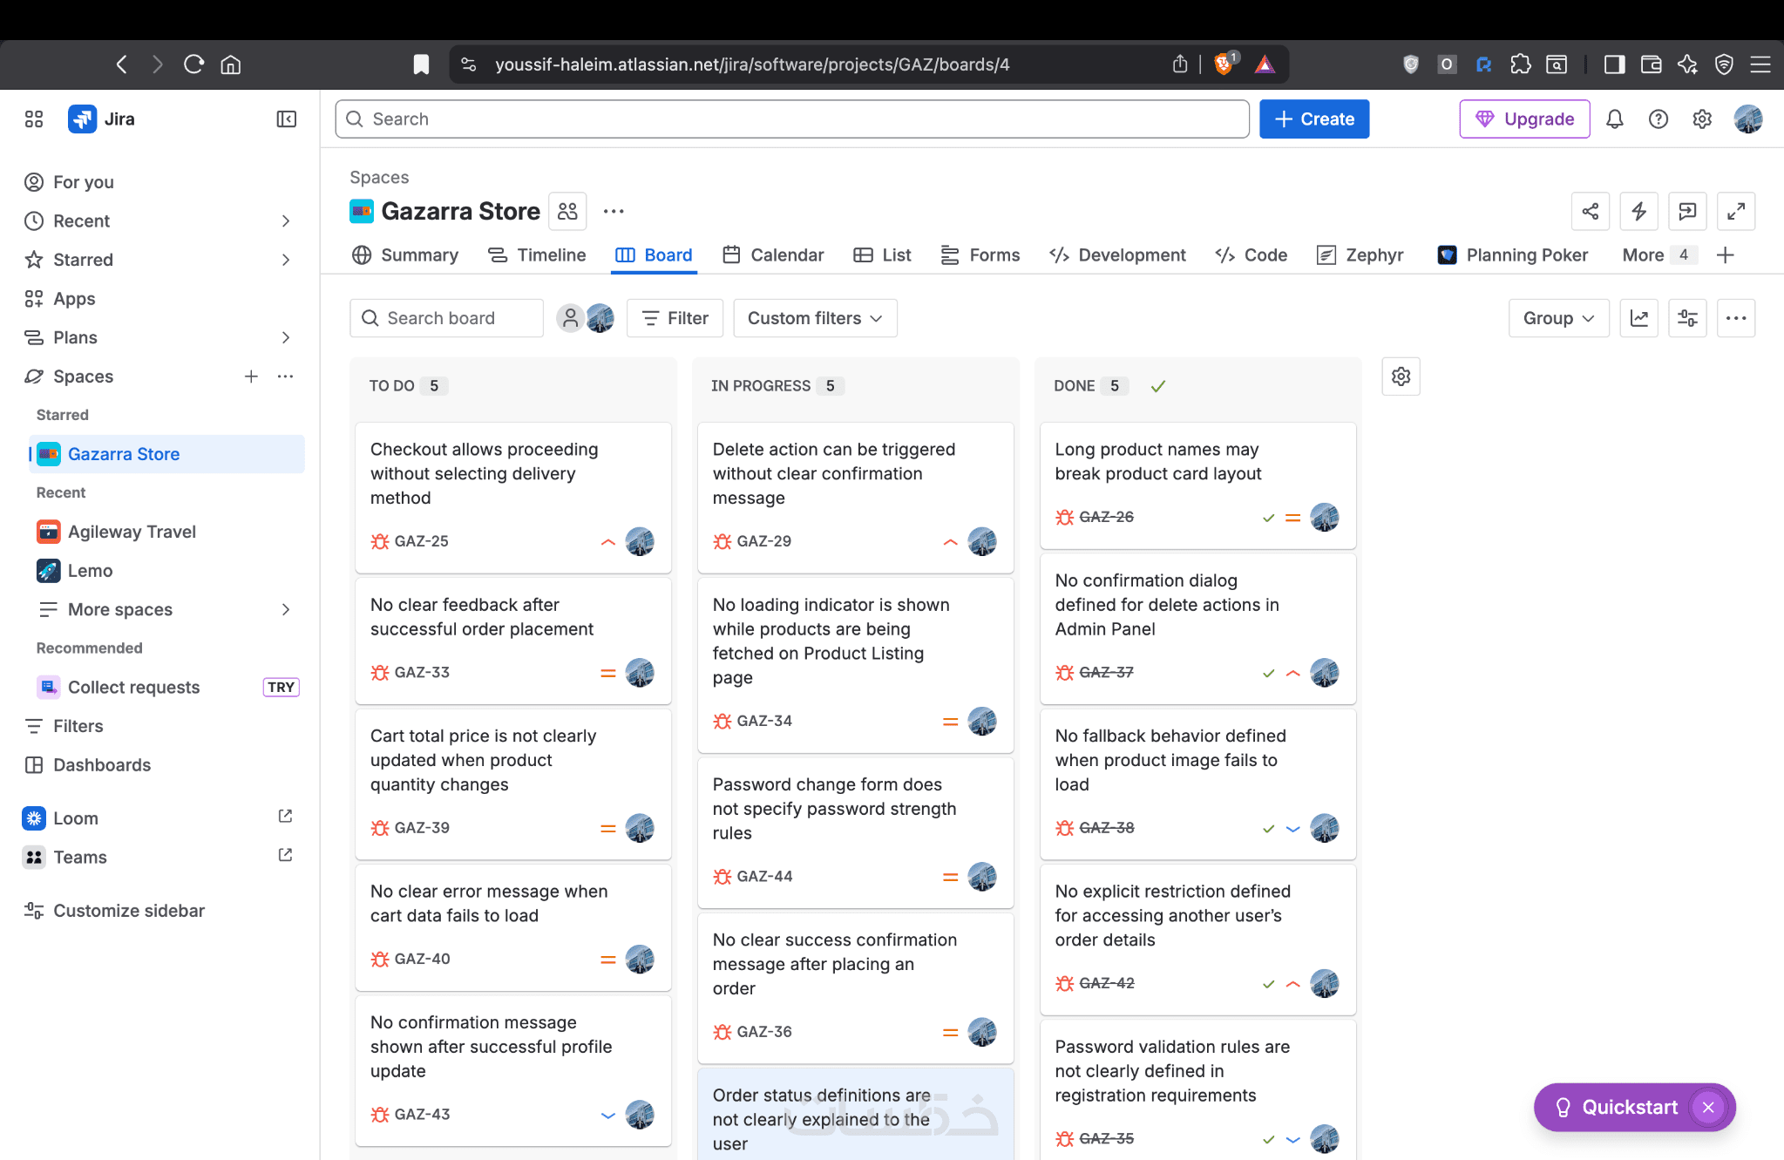Screen dimensions: 1784x1160
Task: Click the column configuration gear icon
Action: [1401, 376]
